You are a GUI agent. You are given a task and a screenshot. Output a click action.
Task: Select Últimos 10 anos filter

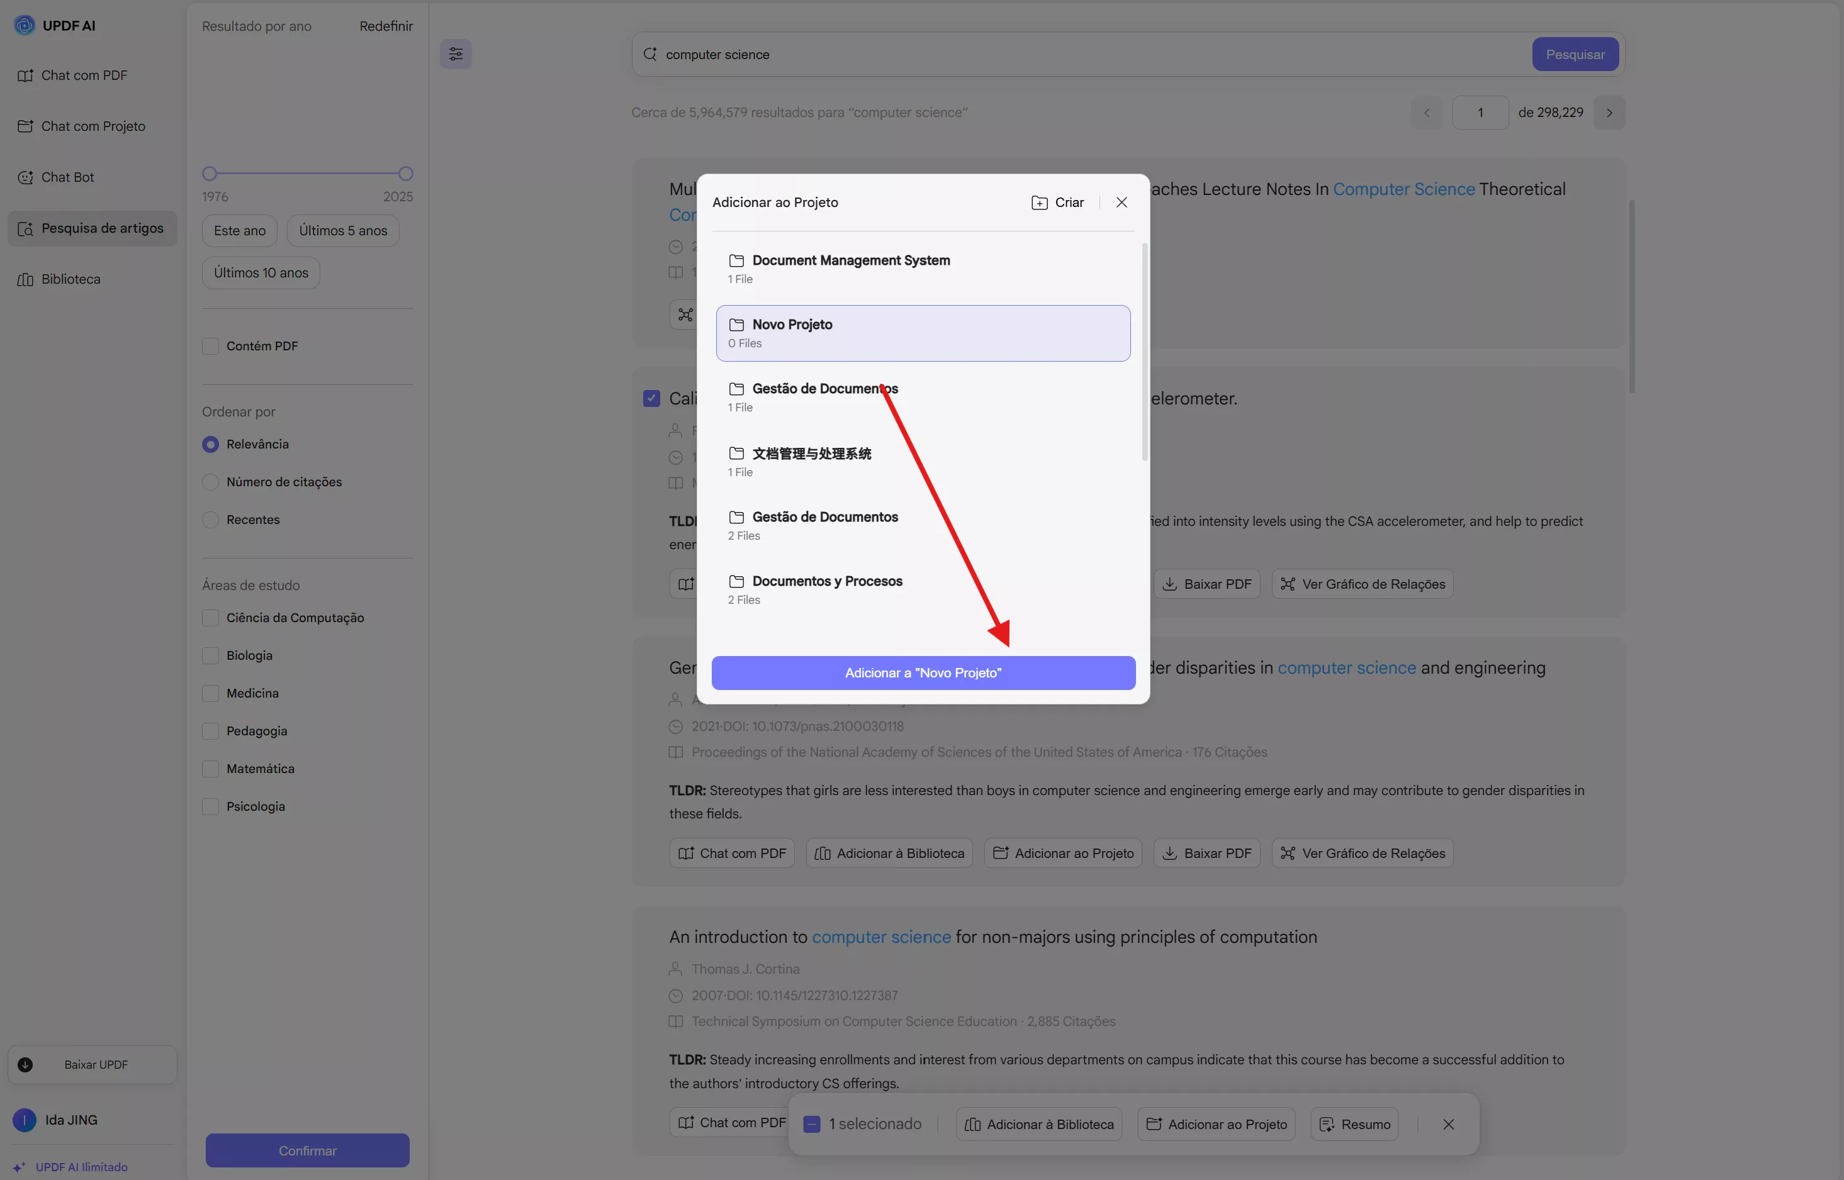click(261, 273)
